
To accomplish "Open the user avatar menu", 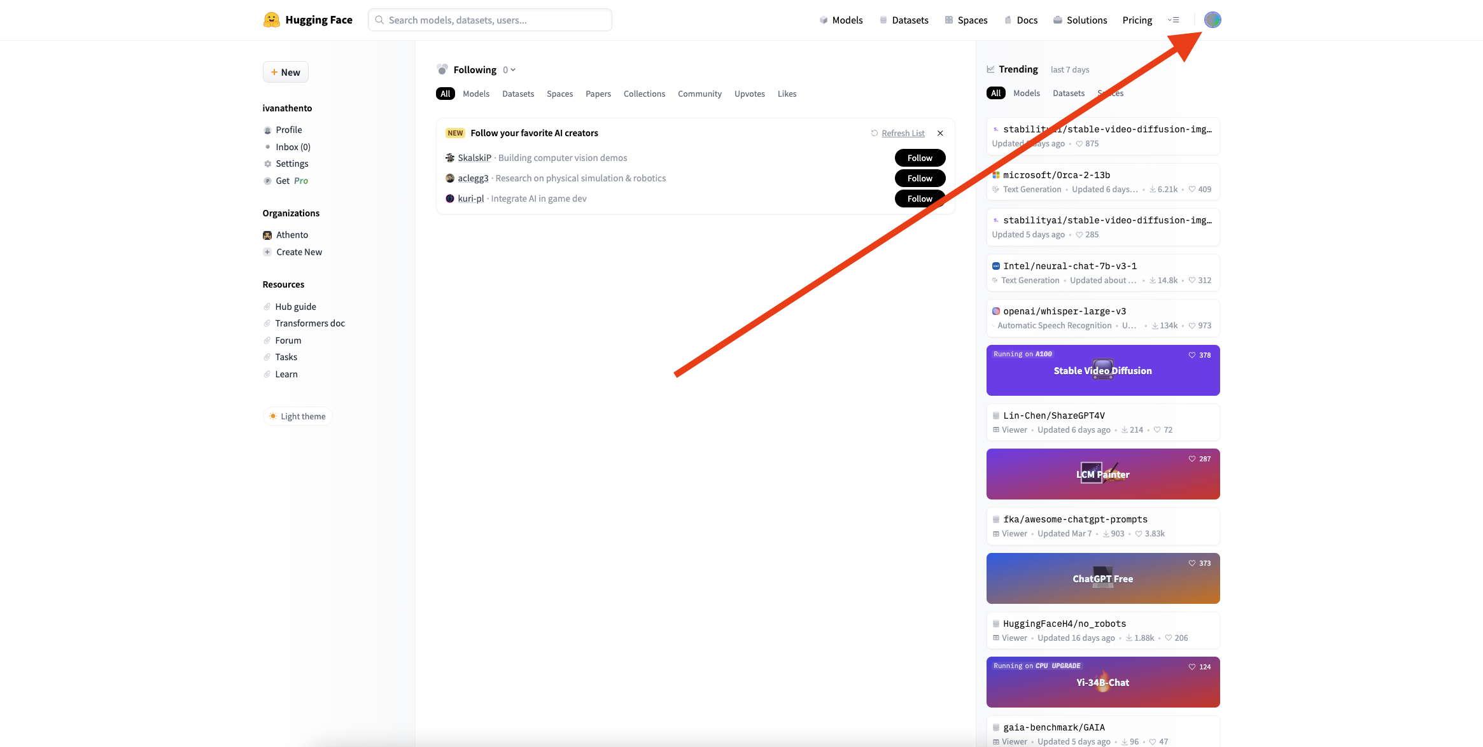I will pos(1212,20).
